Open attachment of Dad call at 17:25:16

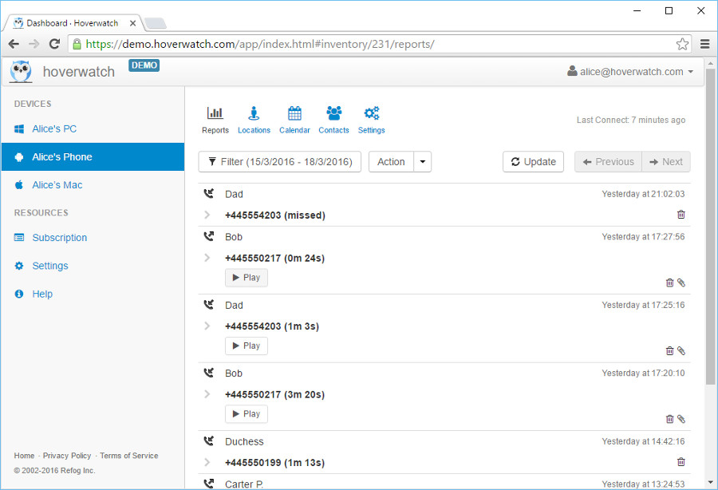click(681, 351)
